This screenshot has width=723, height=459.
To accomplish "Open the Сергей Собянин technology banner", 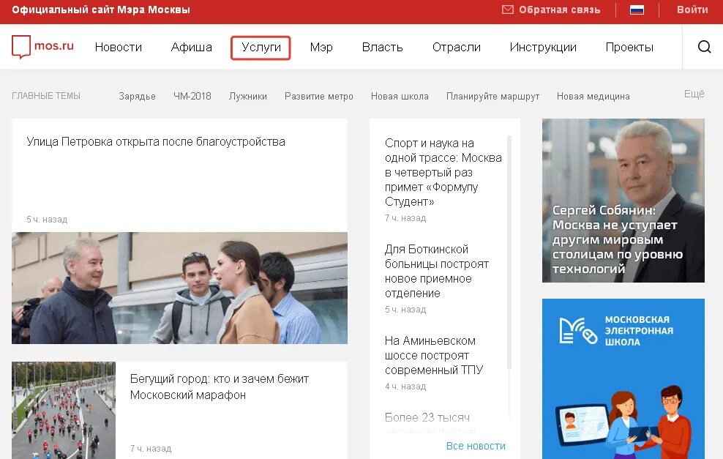I will click(623, 201).
